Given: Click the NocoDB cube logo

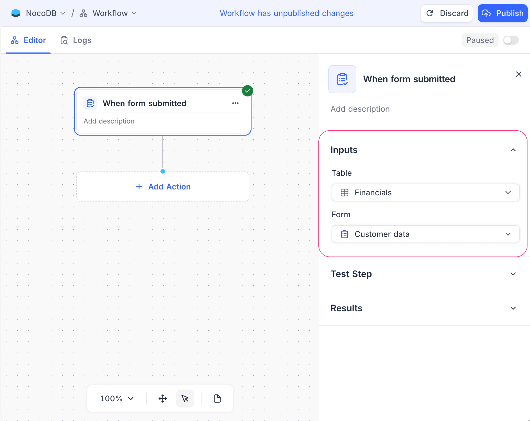Looking at the screenshot, I should coord(16,13).
